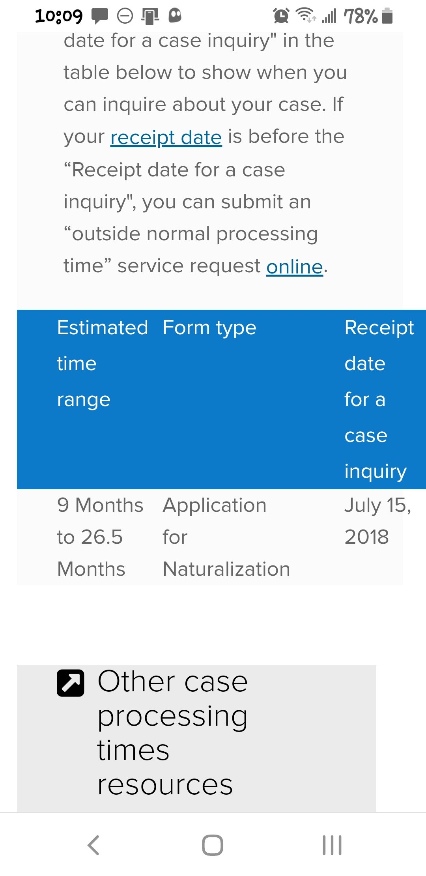Tap the Android home button icon
426x876 pixels.
coord(213,845)
